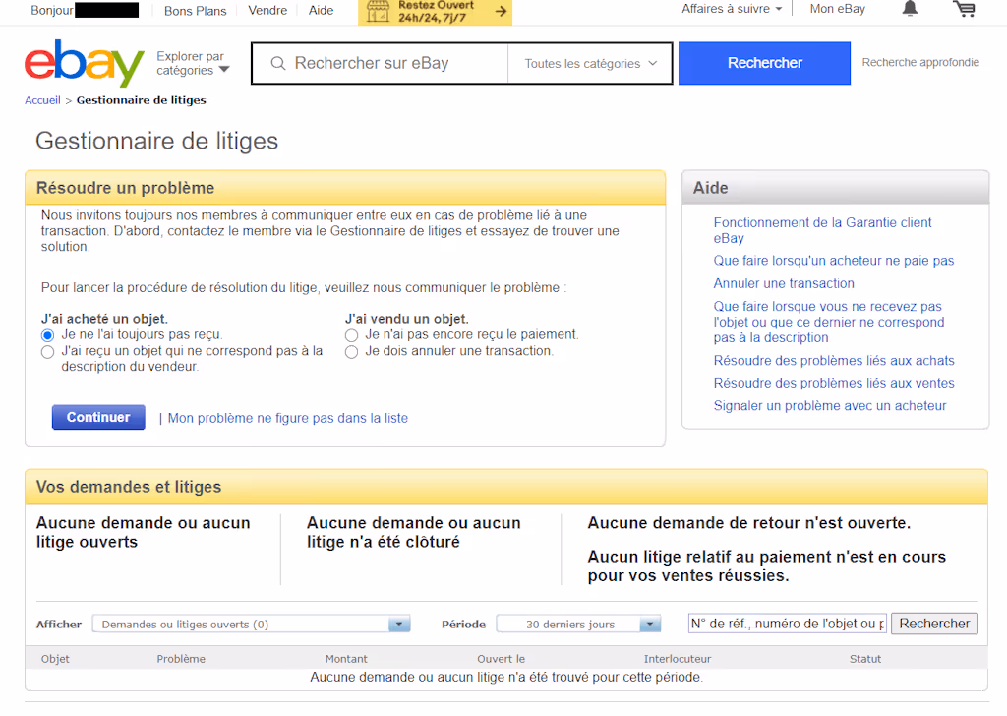Select 'Je n'ai pas encore reçu le paiement'
Screen dimensions: 1007x716
pos(351,334)
